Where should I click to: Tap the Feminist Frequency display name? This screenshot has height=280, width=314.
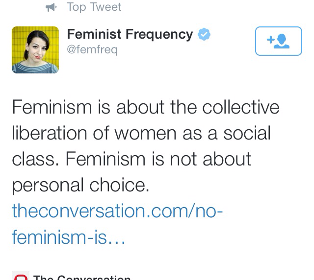(130, 34)
